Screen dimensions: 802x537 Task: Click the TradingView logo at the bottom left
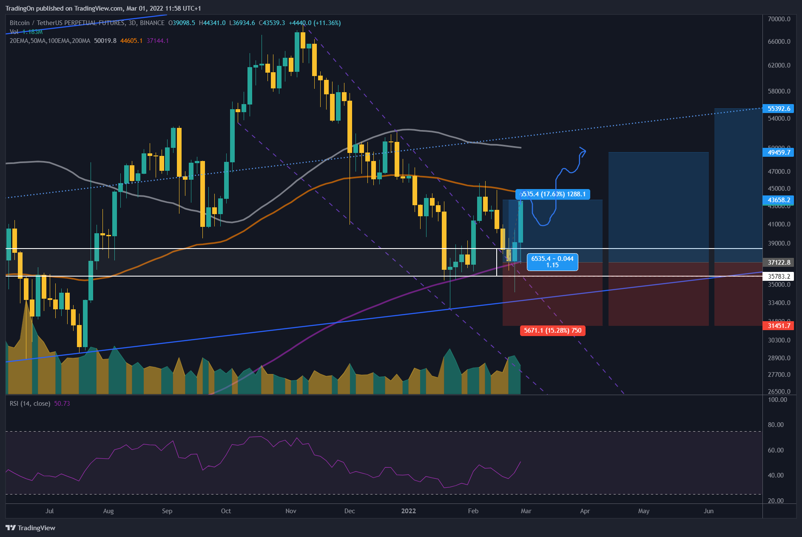point(30,528)
